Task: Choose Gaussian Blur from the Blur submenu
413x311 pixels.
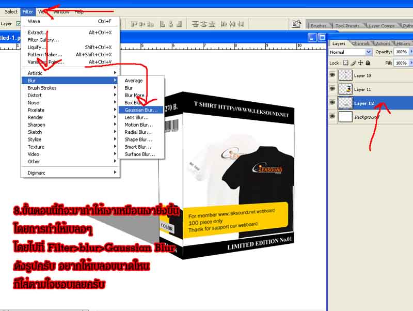Action: (141, 110)
